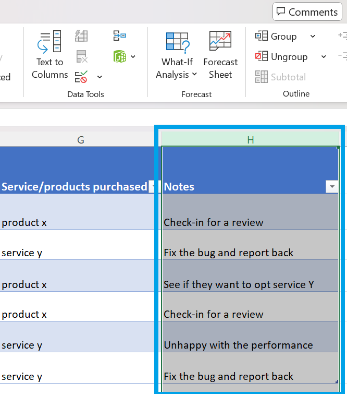
Task: Expand the Data Validation dropdown arrow
Action: pyautogui.click(x=100, y=77)
